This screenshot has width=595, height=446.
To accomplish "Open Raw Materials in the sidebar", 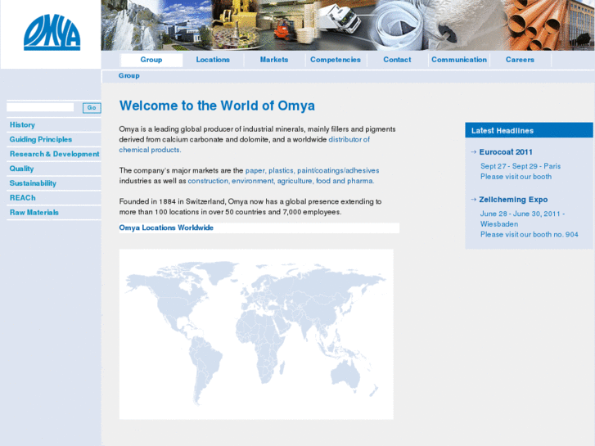I will point(34,213).
